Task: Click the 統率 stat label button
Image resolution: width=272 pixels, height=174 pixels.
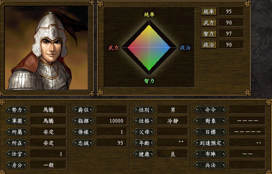Action: [x=209, y=11]
